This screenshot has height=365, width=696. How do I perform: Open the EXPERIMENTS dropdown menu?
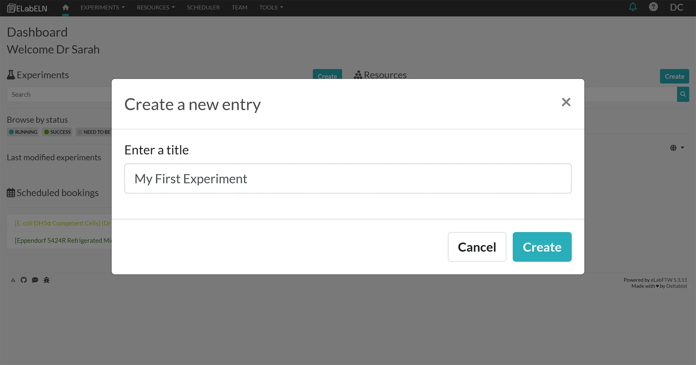point(102,7)
